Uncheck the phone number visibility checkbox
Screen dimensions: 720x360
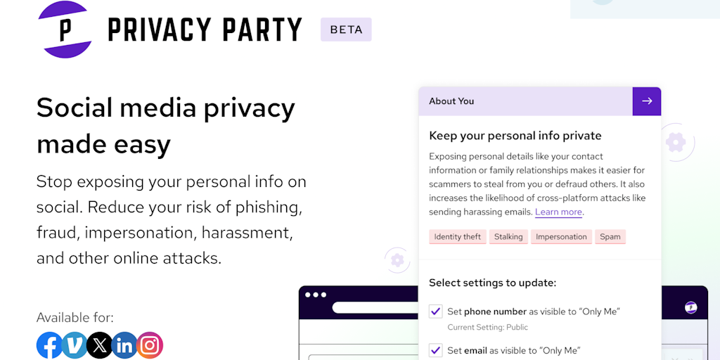click(436, 311)
